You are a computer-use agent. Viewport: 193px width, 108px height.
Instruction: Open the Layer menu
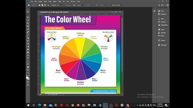(45, 1)
